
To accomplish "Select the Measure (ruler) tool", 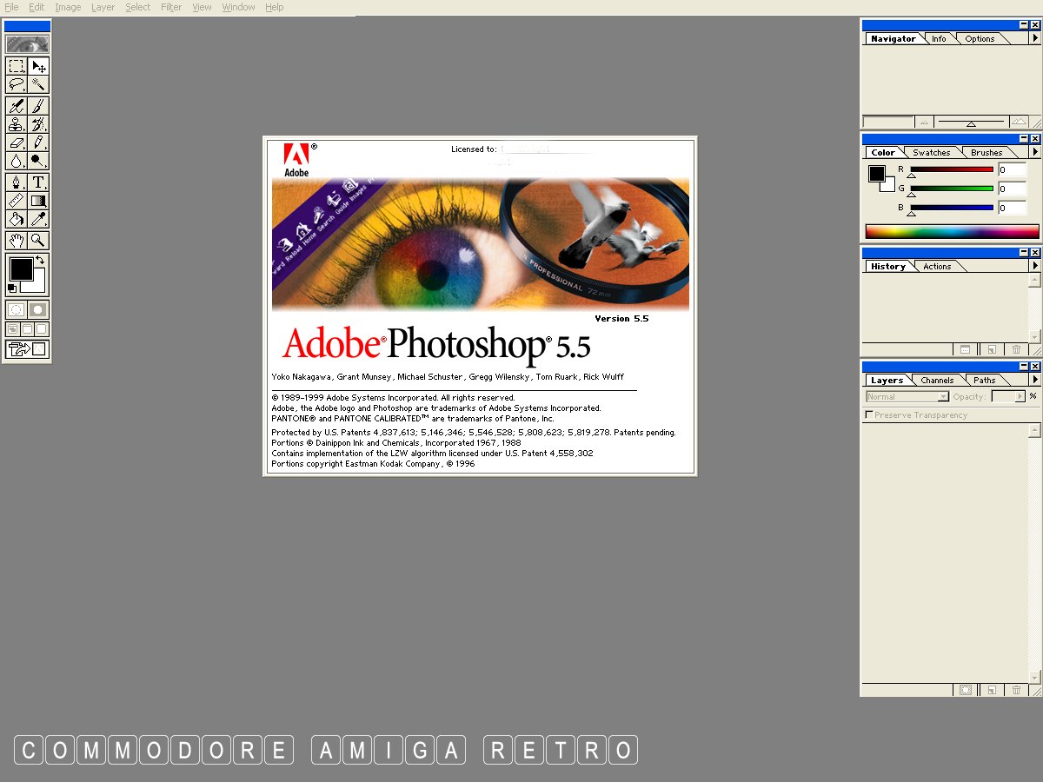I will coord(17,201).
